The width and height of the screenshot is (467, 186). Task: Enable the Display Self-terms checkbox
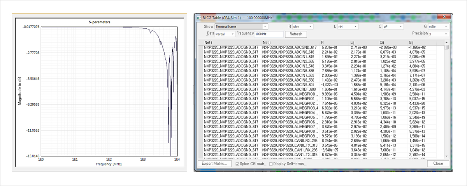click(270, 164)
